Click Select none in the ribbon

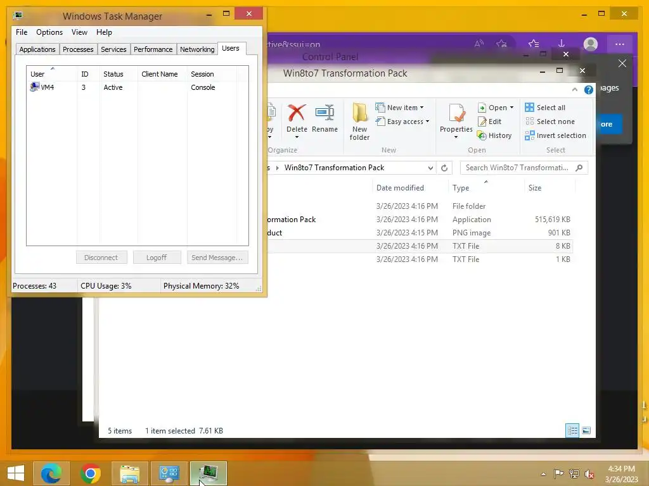(x=550, y=121)
